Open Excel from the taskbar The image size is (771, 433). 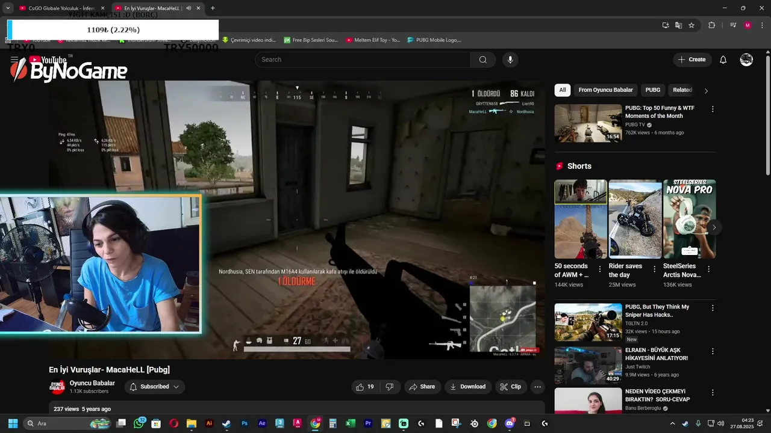[351, 423]
